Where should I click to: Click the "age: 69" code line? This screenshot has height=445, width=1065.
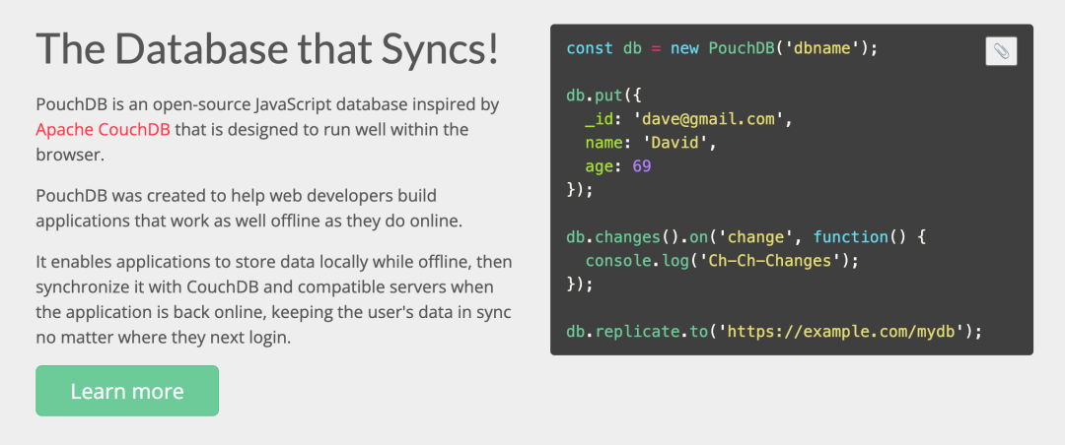618,166
